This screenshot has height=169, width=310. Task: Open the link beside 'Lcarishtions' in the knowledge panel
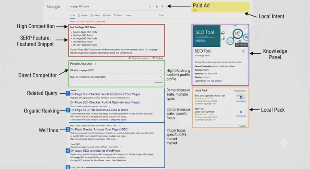click(x=214, y=81)
